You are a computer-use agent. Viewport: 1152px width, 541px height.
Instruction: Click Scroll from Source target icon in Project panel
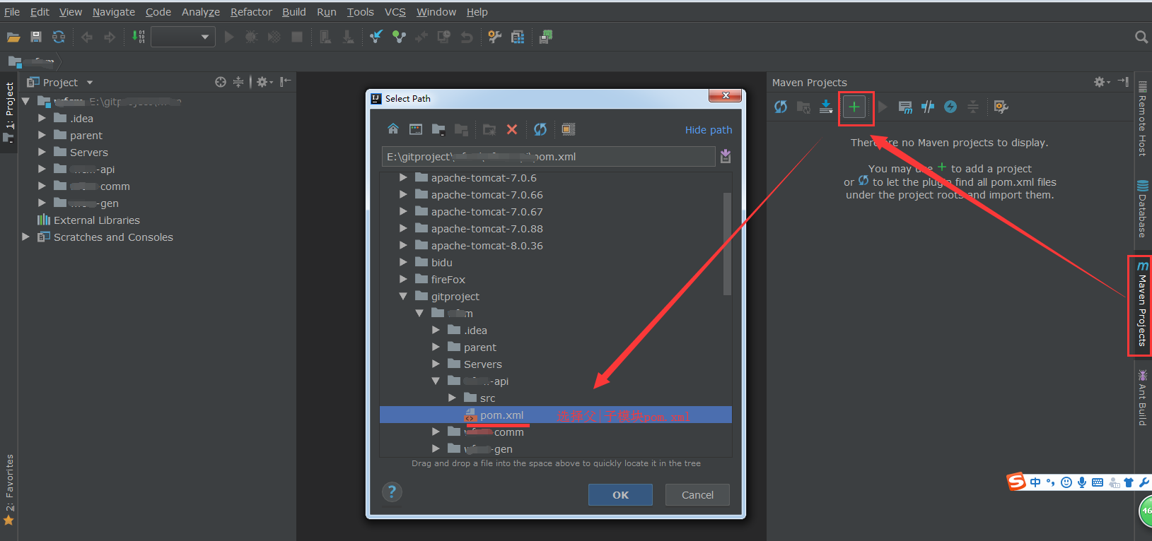point(221,82)
